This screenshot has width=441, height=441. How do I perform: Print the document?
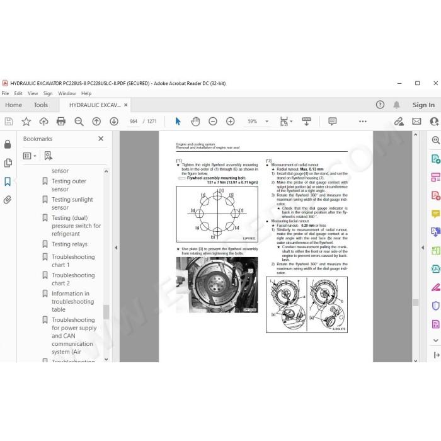point(61,122)
